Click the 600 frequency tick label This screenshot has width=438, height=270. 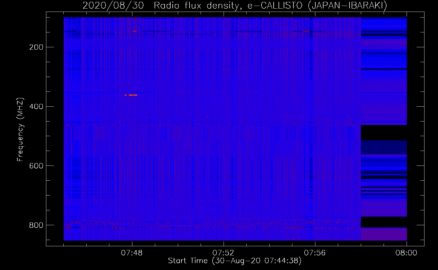[36, 166]
